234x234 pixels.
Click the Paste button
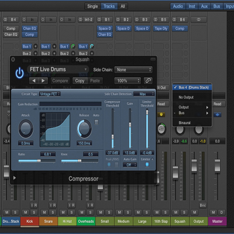coord(95,81)
